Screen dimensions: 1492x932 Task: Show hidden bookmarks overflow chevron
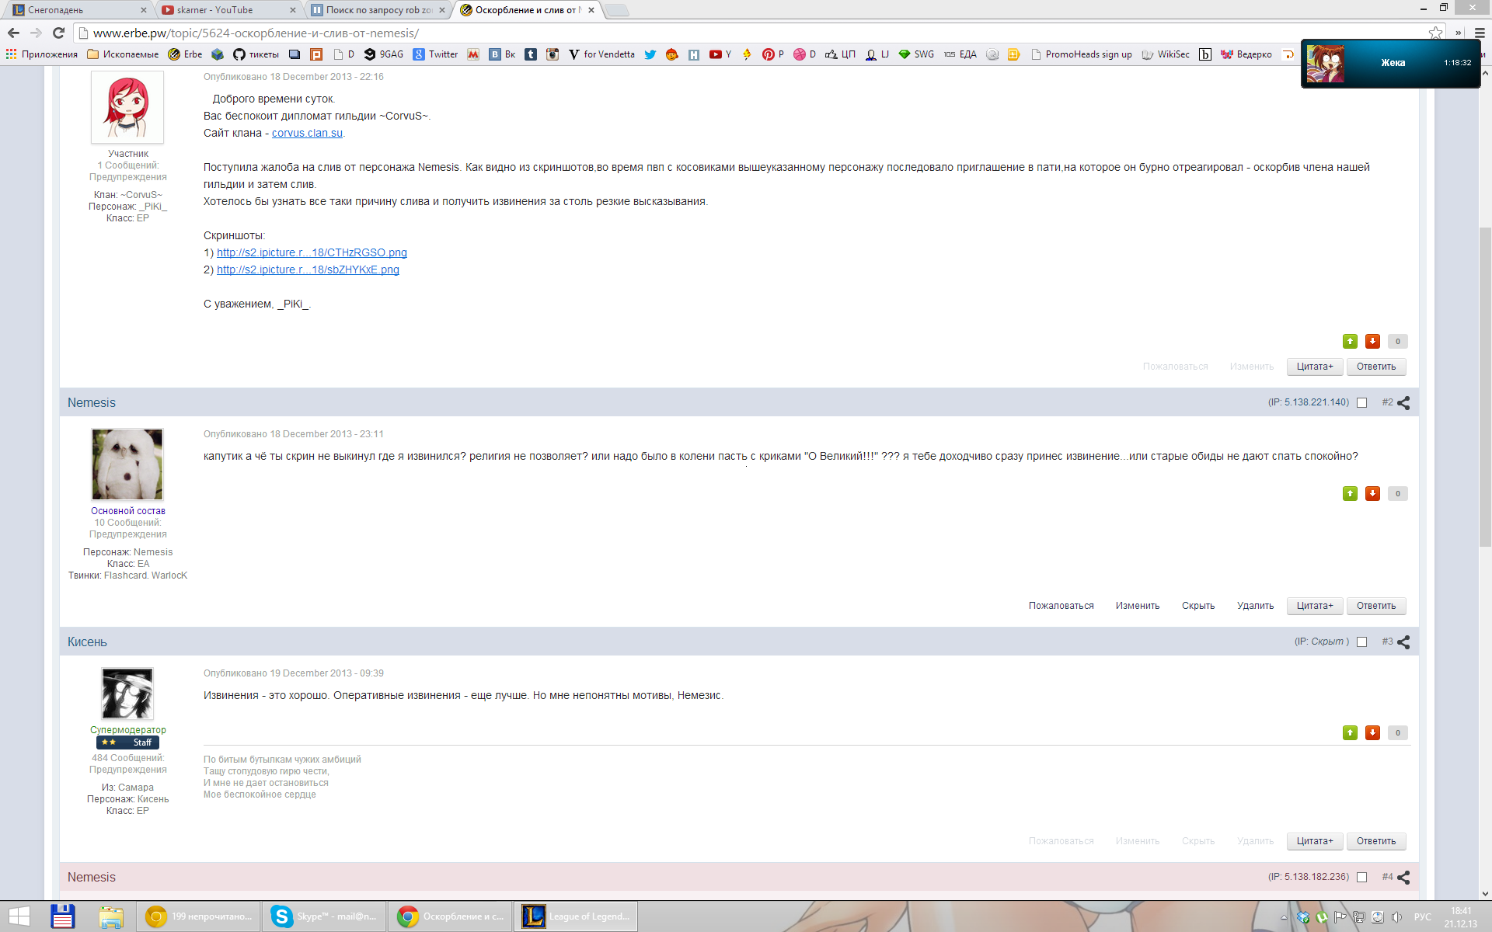coord(1458,33)
